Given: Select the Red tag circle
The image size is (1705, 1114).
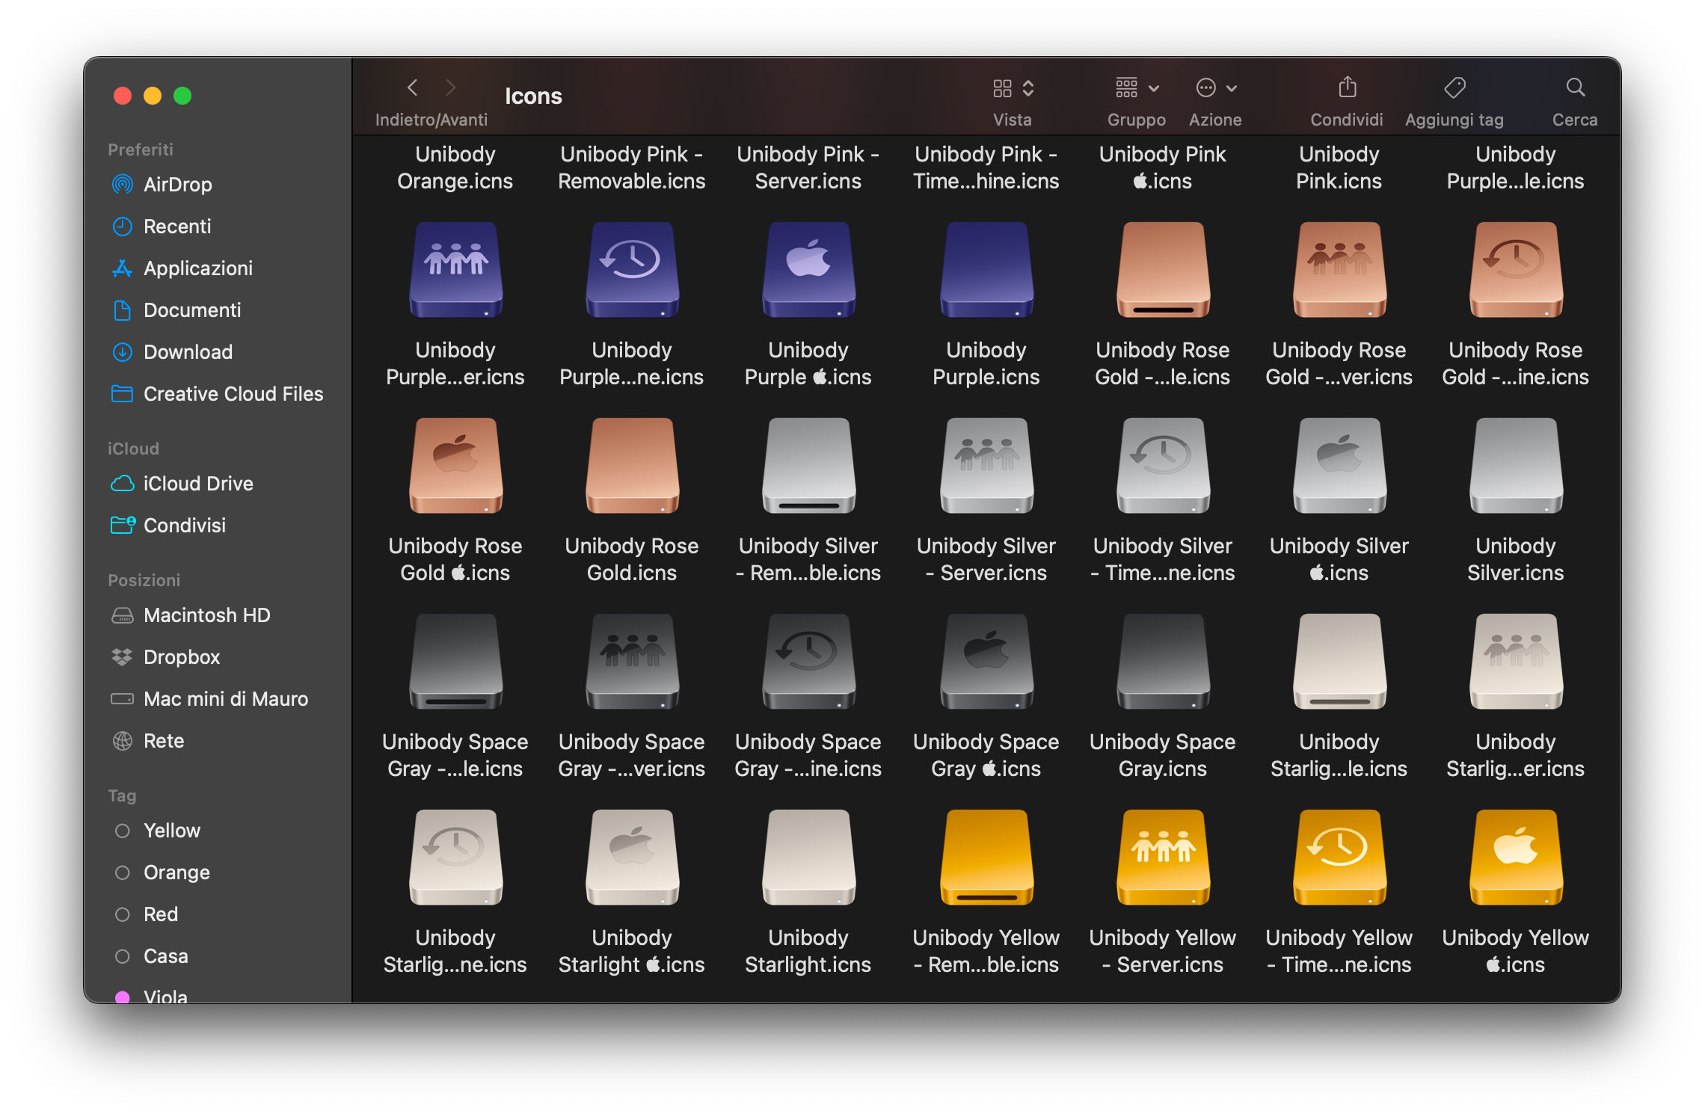Looking at the screenshot, I should (x=123, y=914).
